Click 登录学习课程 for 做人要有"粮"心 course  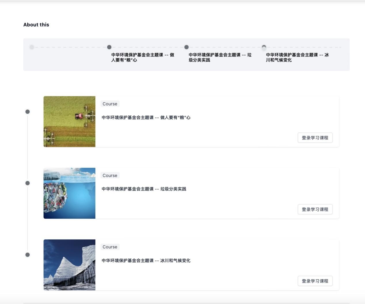pos(315,138)
